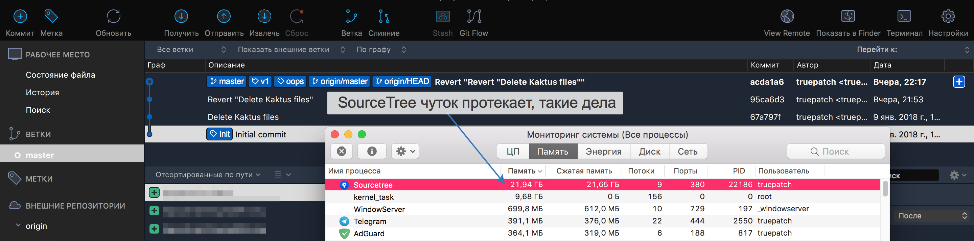Screen dimensions: 974x241
Task: Click the Обновить refresh icon
Action: (113, 16)
